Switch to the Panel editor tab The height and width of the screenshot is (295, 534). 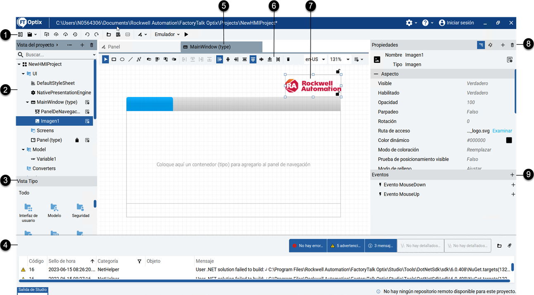coord(139,47)
